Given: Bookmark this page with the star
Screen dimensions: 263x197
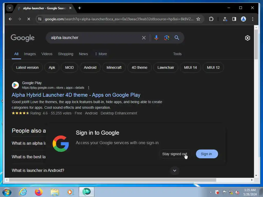Looking at the screenshot, I should pos(198,19).
